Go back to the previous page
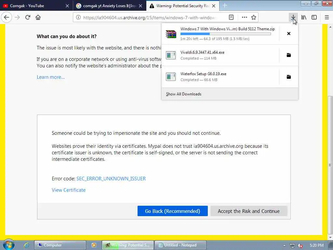The width and height of the screenshot is (333, 250). [7, 18]
